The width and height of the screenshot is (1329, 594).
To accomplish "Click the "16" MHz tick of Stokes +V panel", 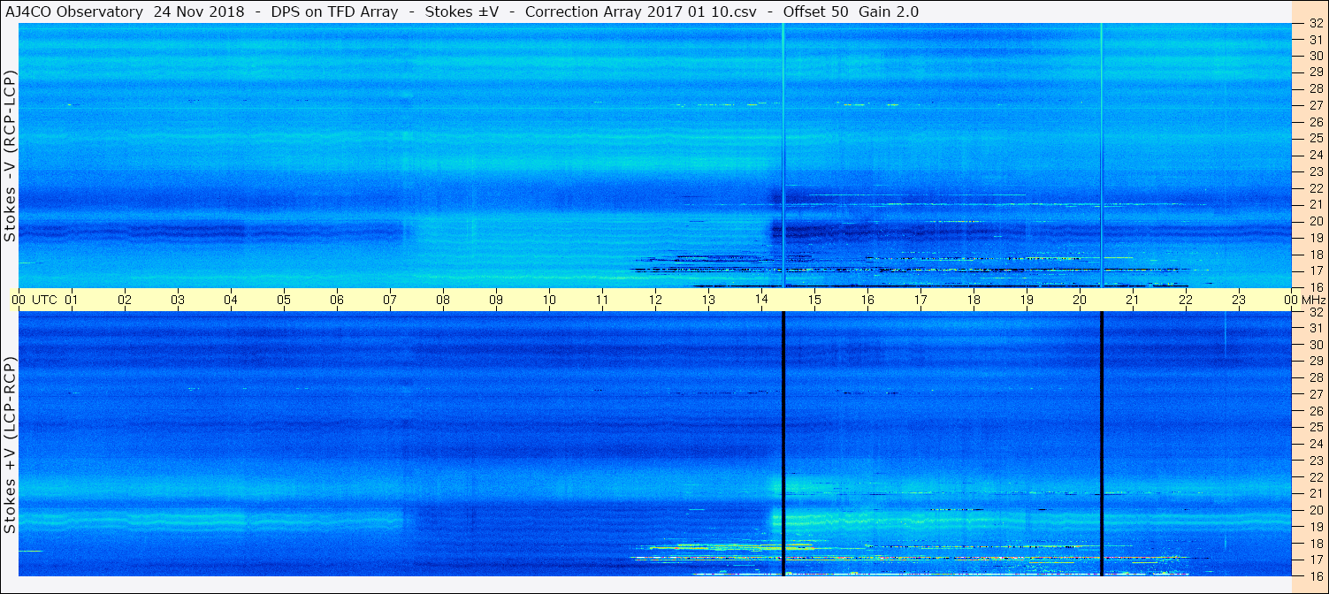I will 1315,576.
